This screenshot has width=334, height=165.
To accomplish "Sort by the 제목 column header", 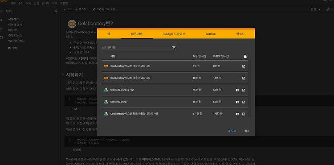I will 113,56.
